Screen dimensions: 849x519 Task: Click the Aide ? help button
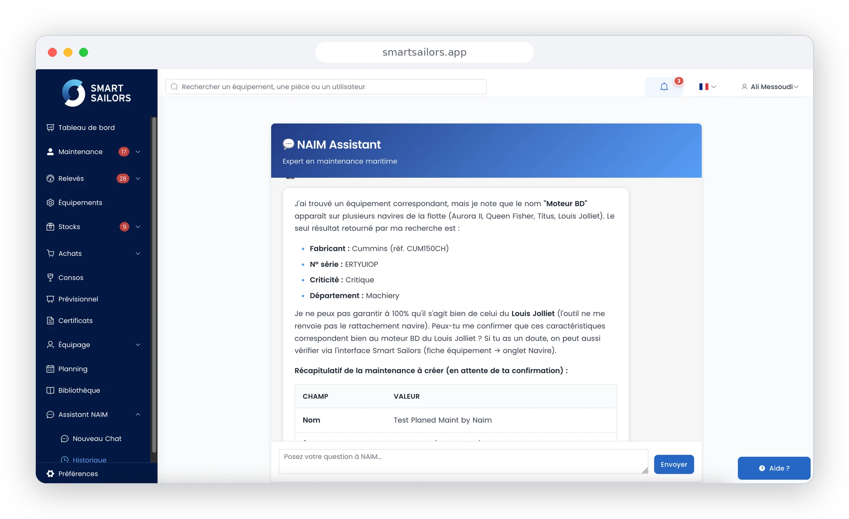[x=774, y=468]
